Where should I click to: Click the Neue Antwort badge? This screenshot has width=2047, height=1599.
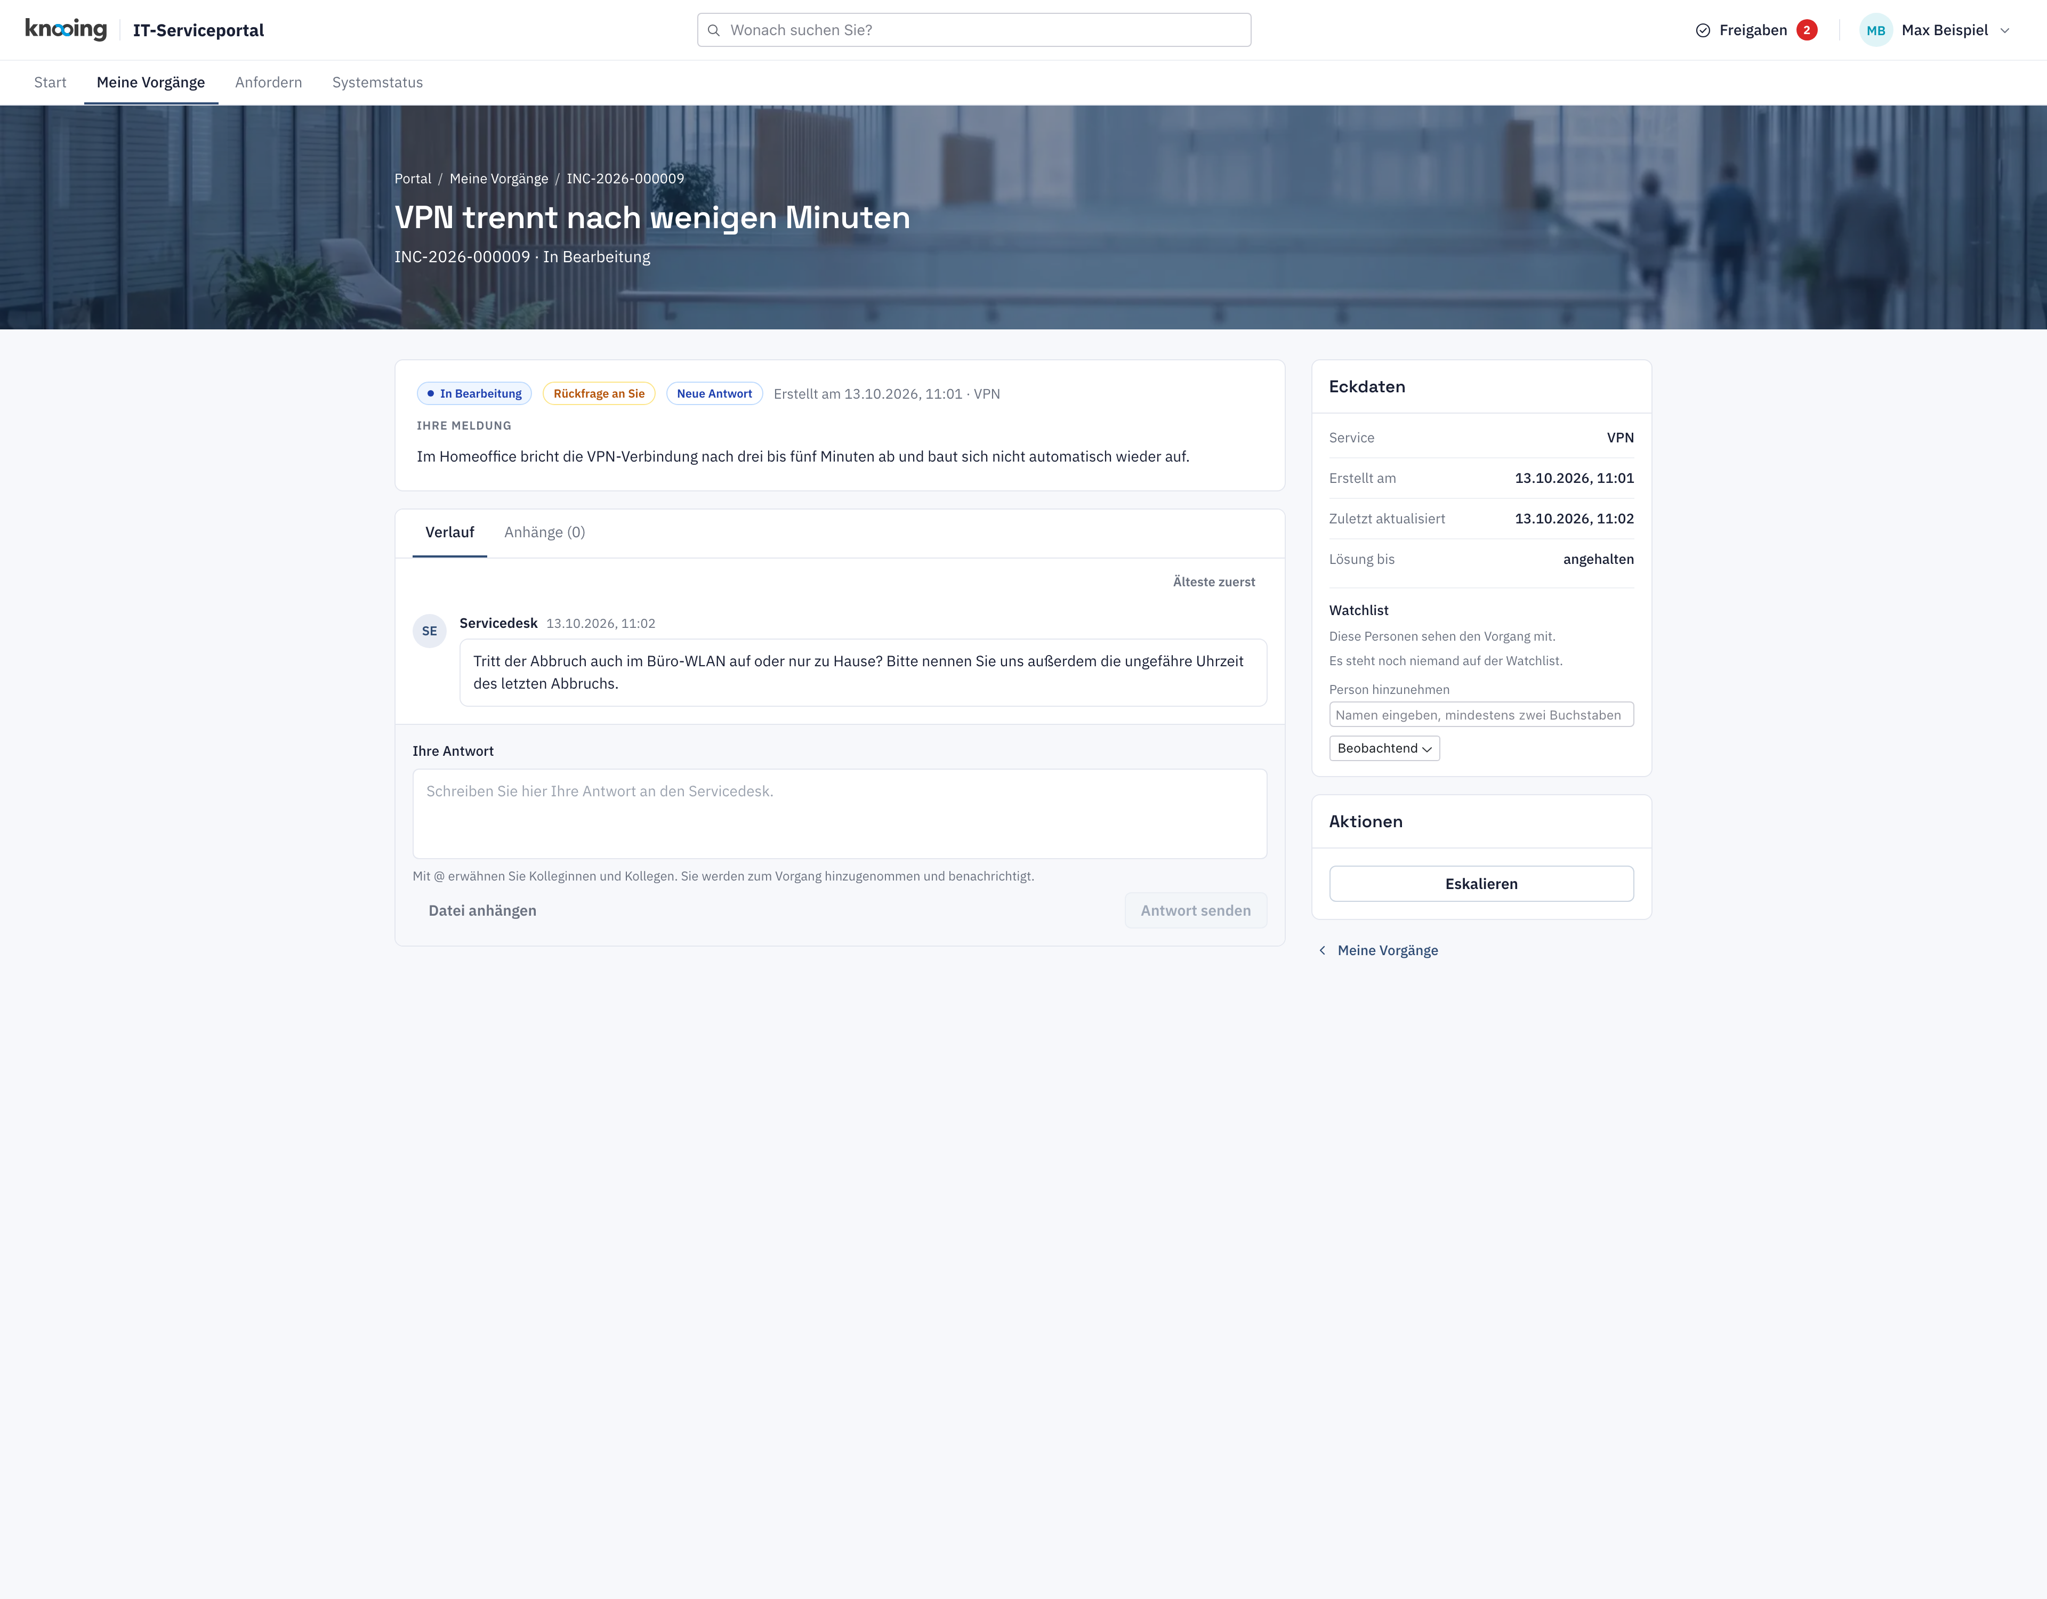click(714, 394)
